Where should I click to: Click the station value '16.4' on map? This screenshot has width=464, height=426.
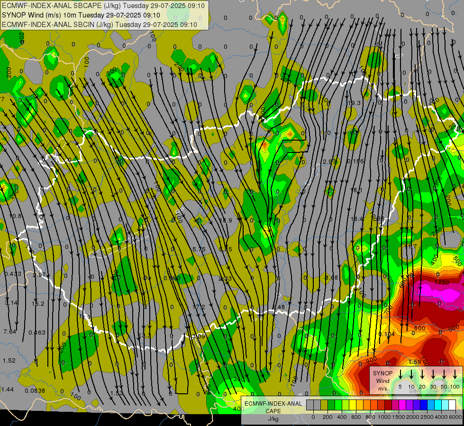(x=357, y=219)
